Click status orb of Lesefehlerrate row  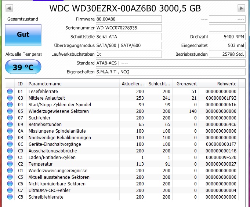10,91
